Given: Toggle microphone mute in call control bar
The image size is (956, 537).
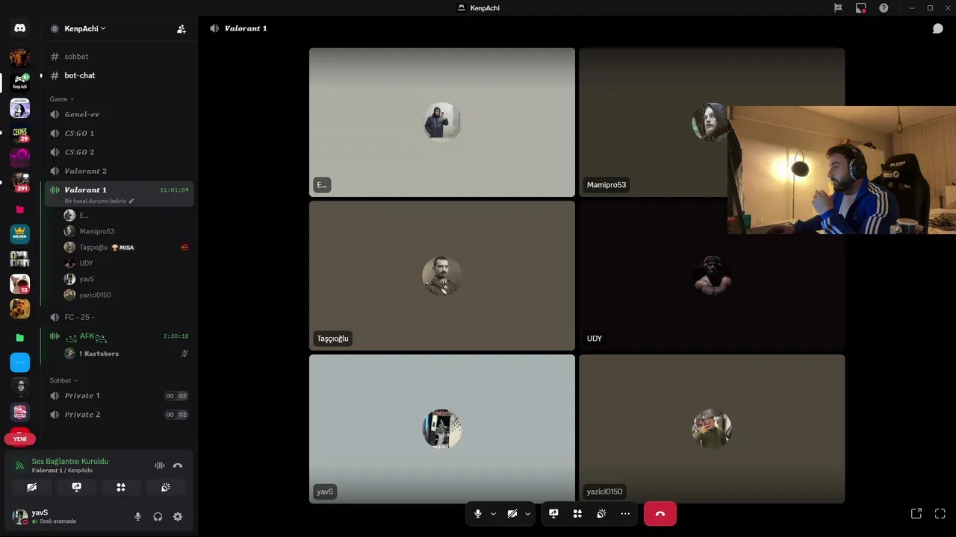Looking at the screenshot, I should point(478,514).
